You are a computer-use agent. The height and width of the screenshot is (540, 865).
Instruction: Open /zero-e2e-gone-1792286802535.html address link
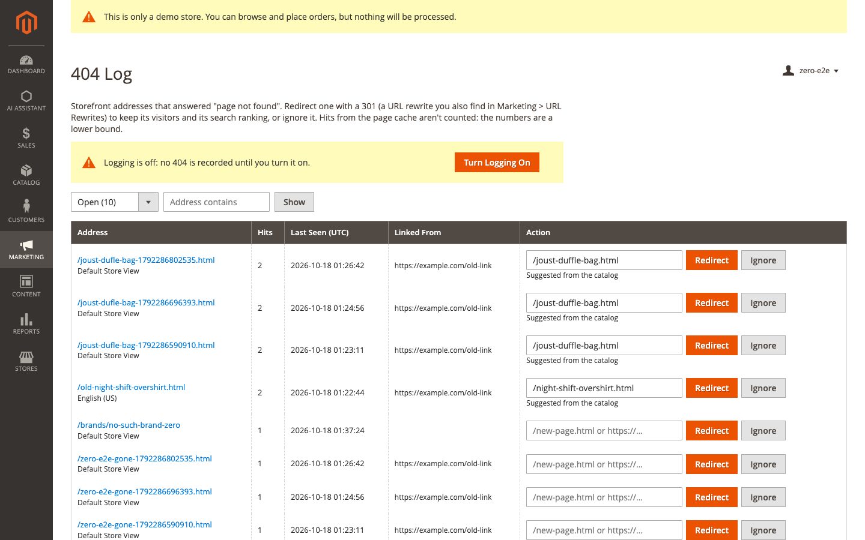[x=145, y=458]
